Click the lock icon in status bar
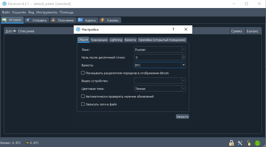266x147 pixels. [x=231, y=143]
